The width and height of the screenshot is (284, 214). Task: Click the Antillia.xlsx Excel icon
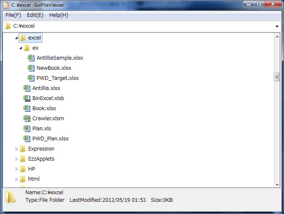click(27, 88)
